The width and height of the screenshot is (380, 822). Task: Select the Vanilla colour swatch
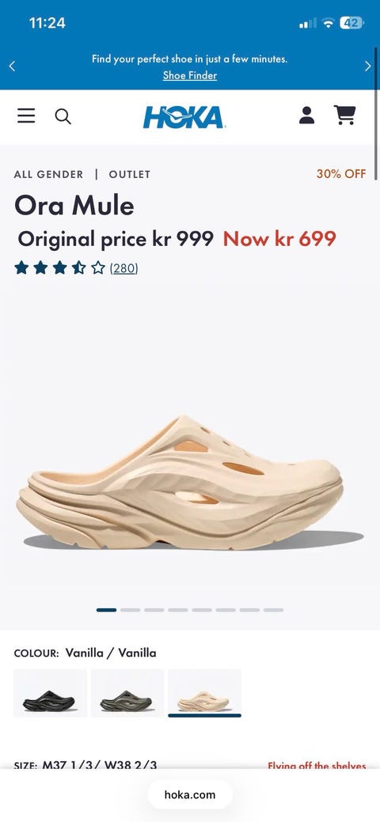[204, 694]
